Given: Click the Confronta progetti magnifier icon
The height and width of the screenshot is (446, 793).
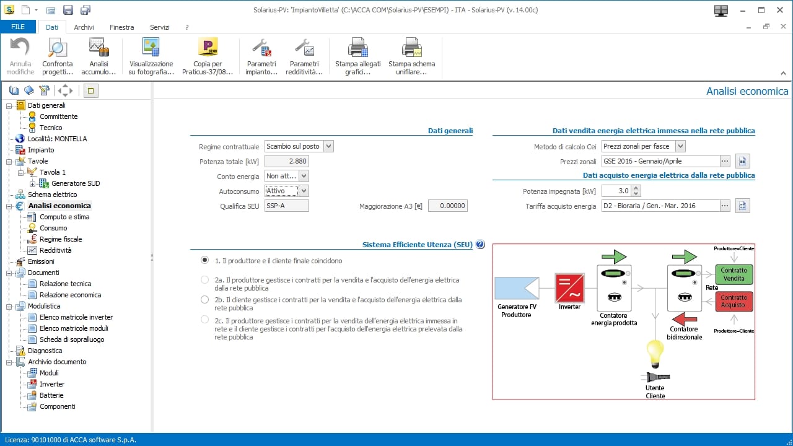Looking at the screenshot, I should tap(58, 48).
